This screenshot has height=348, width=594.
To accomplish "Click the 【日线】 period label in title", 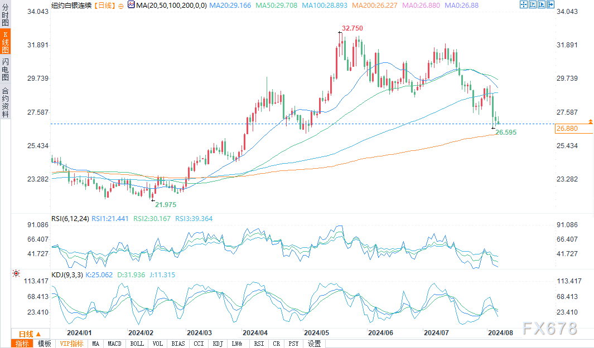I will coord(104,6).
